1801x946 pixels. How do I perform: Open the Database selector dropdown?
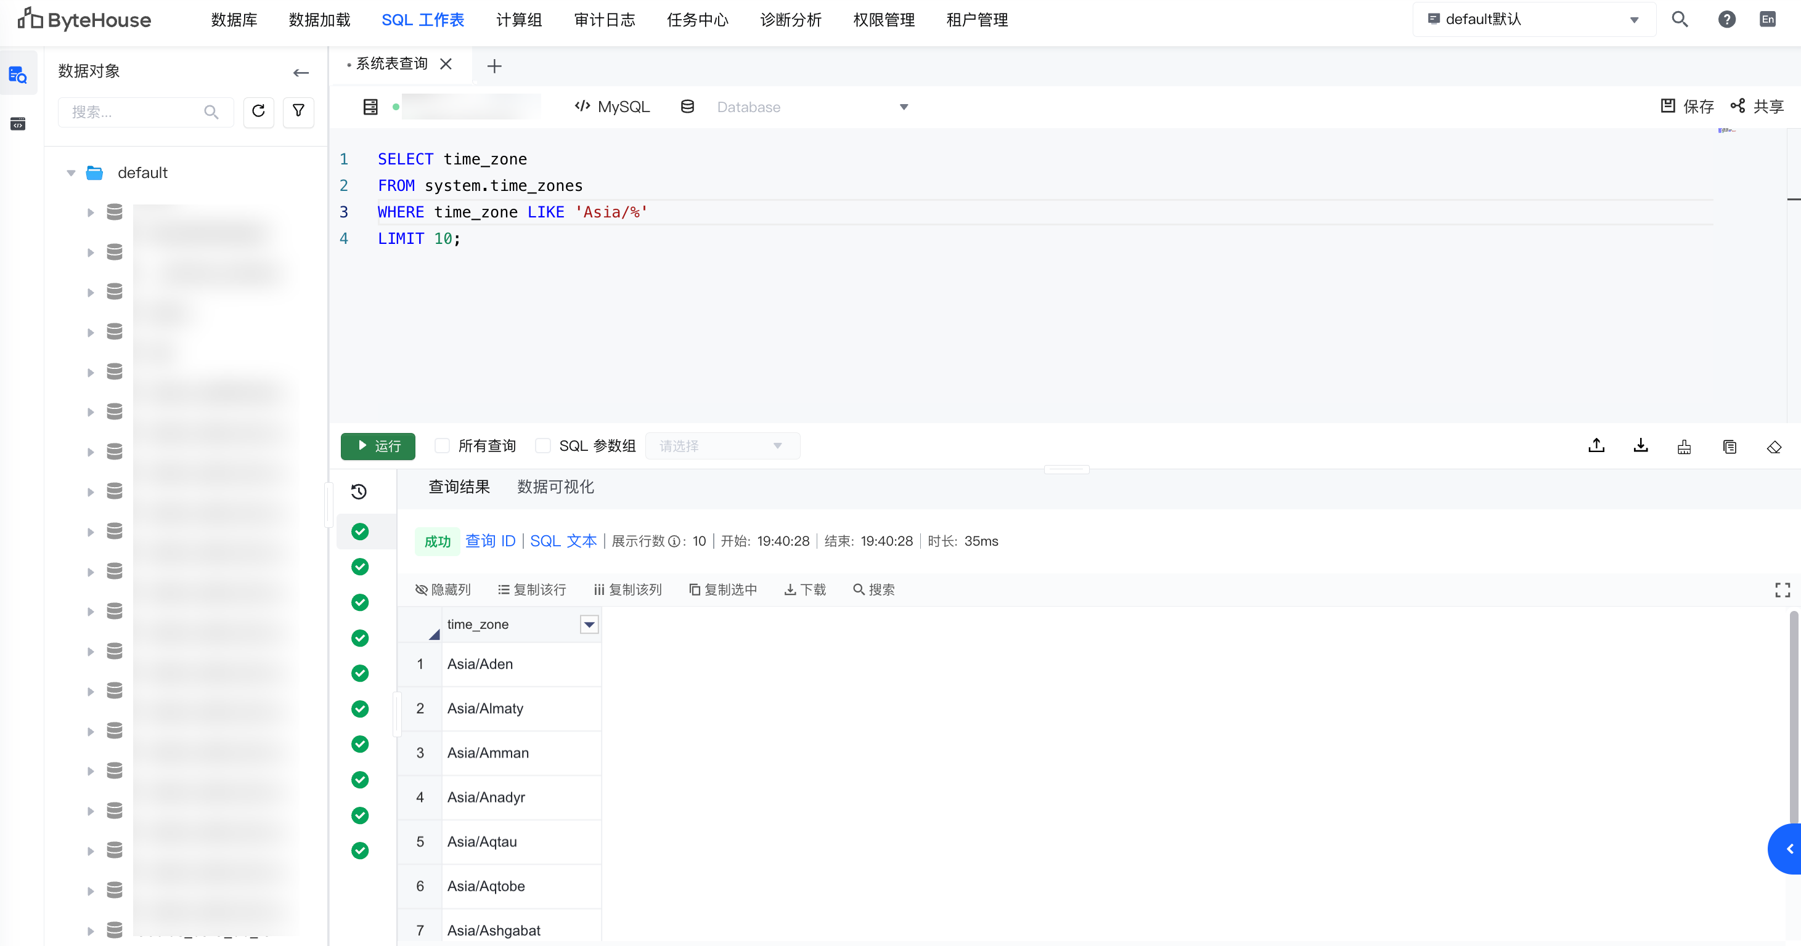(811, 107)
